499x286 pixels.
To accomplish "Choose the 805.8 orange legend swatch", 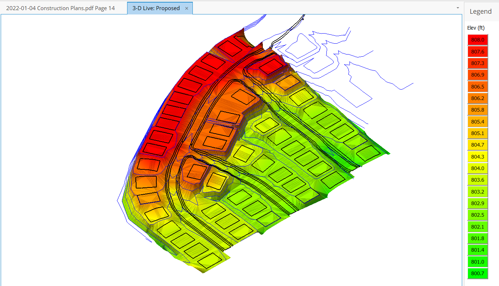I will point(477,110).
